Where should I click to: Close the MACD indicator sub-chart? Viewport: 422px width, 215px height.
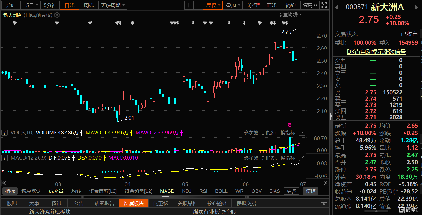(302, 158)
